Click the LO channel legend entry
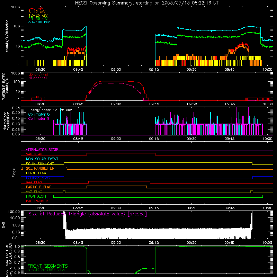Image resolution: width=277 pixels, height=277 pixels. click(38, 74)
